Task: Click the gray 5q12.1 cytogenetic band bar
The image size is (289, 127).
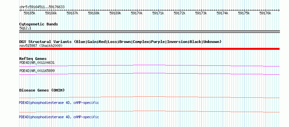Action: tap(149, 32)
